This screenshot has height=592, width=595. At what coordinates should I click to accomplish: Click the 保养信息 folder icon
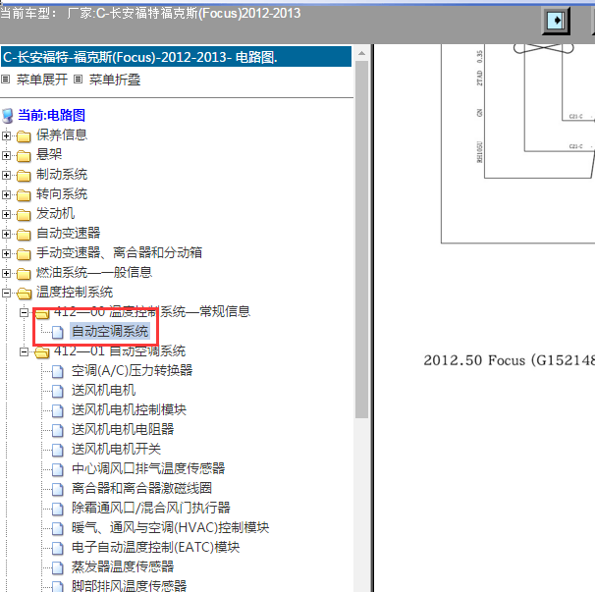tap(24, 135)
